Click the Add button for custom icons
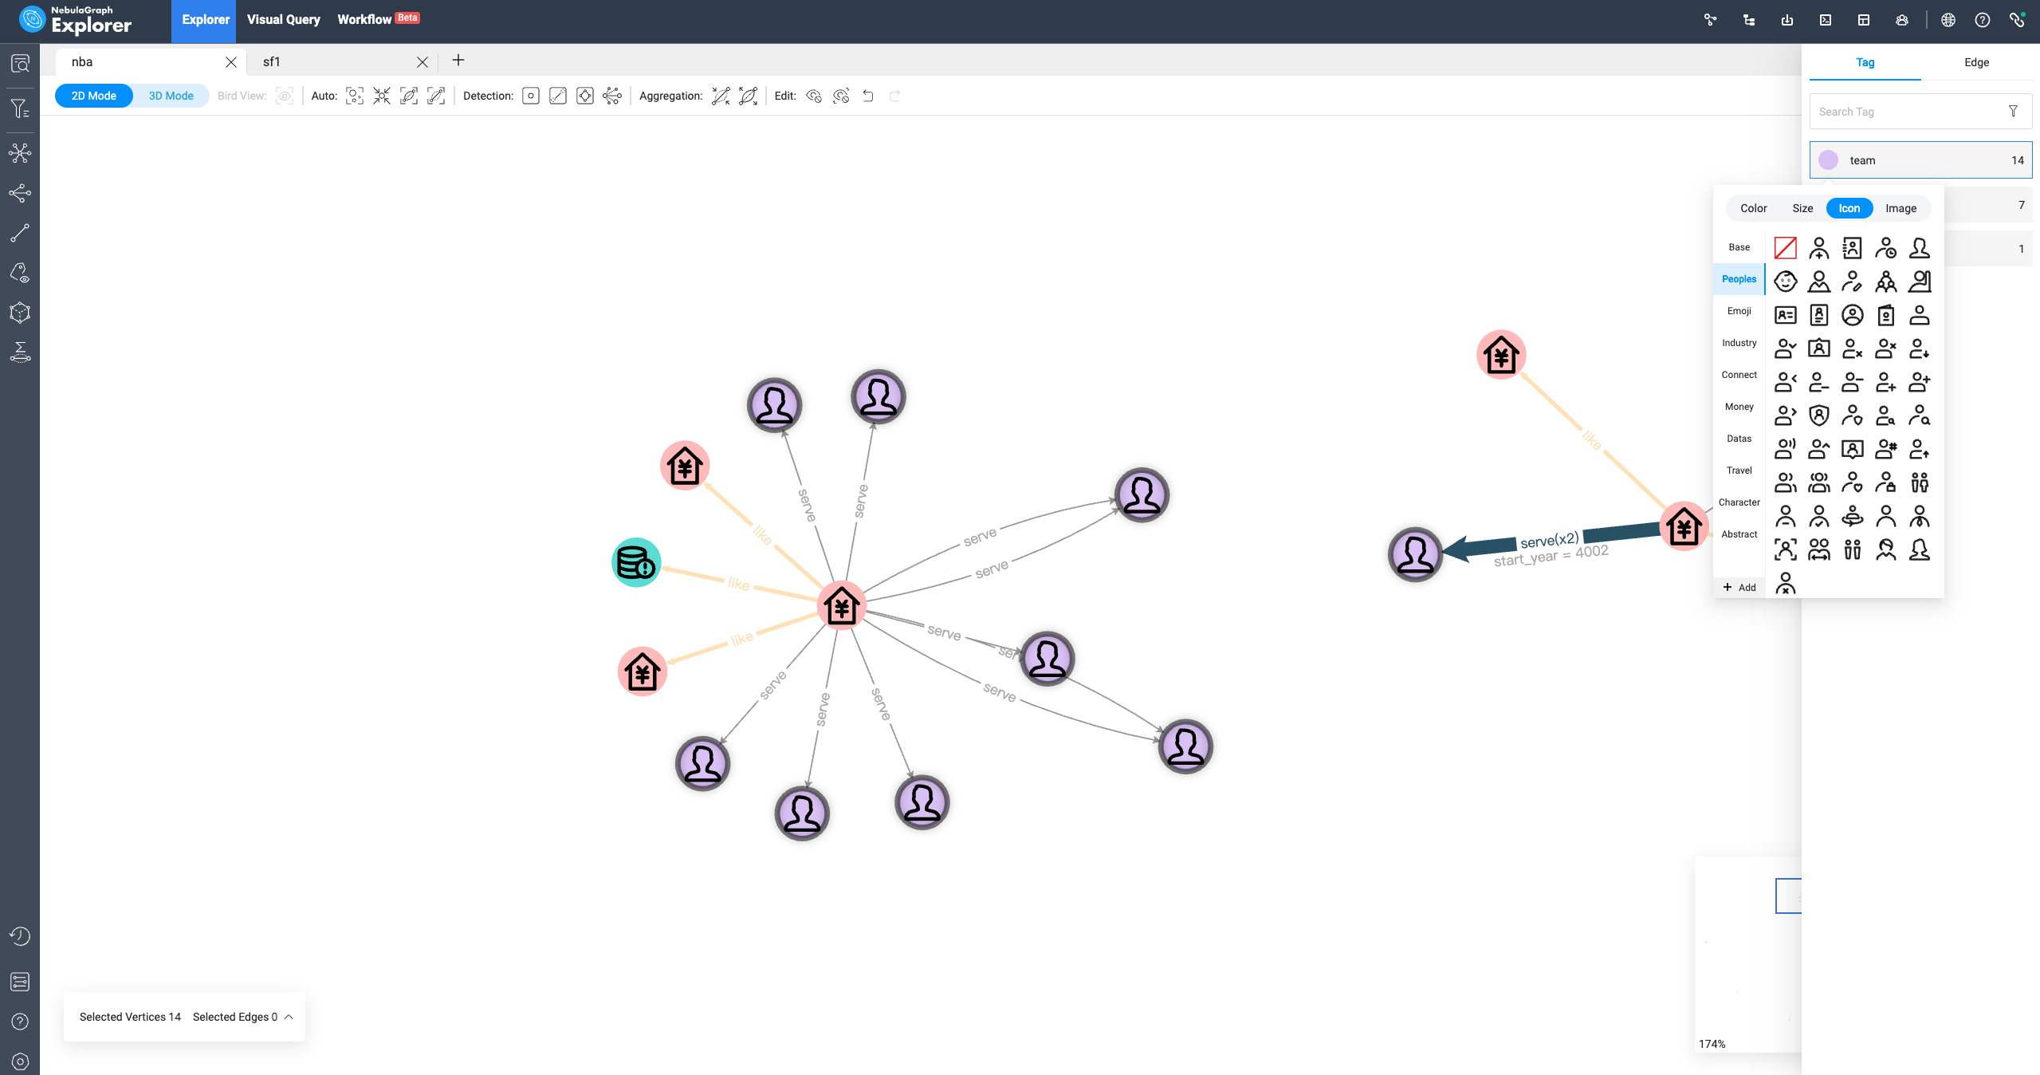Screen dimensions: 2040x1075 (1739, 588)
